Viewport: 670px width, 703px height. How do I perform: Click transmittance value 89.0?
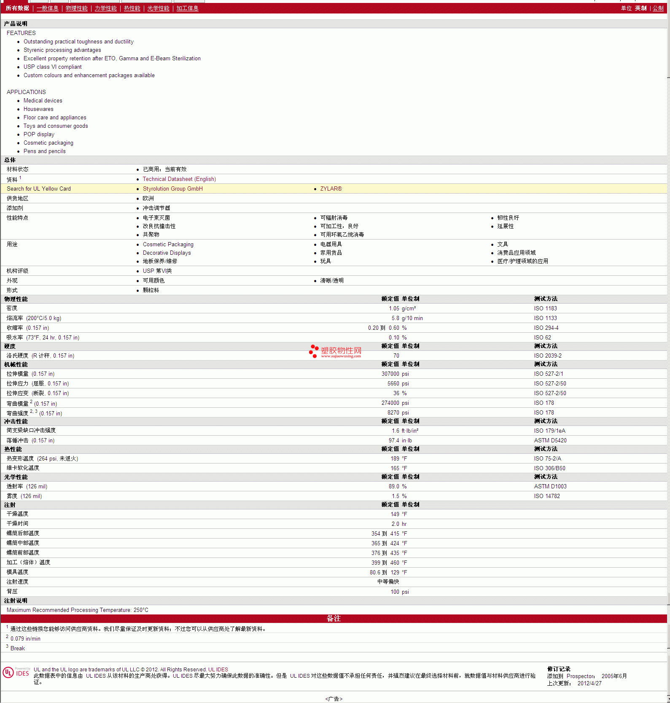point(394,487)
